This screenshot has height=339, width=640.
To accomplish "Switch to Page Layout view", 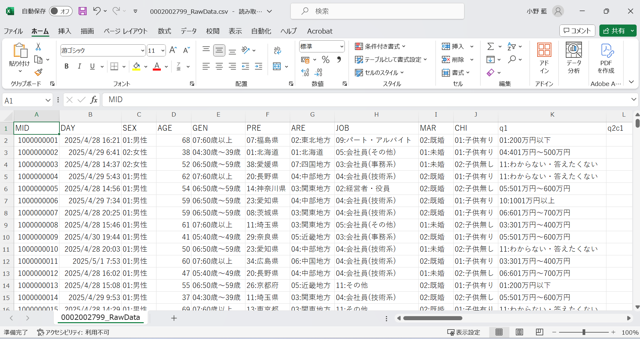I will [x=519, y=332].
